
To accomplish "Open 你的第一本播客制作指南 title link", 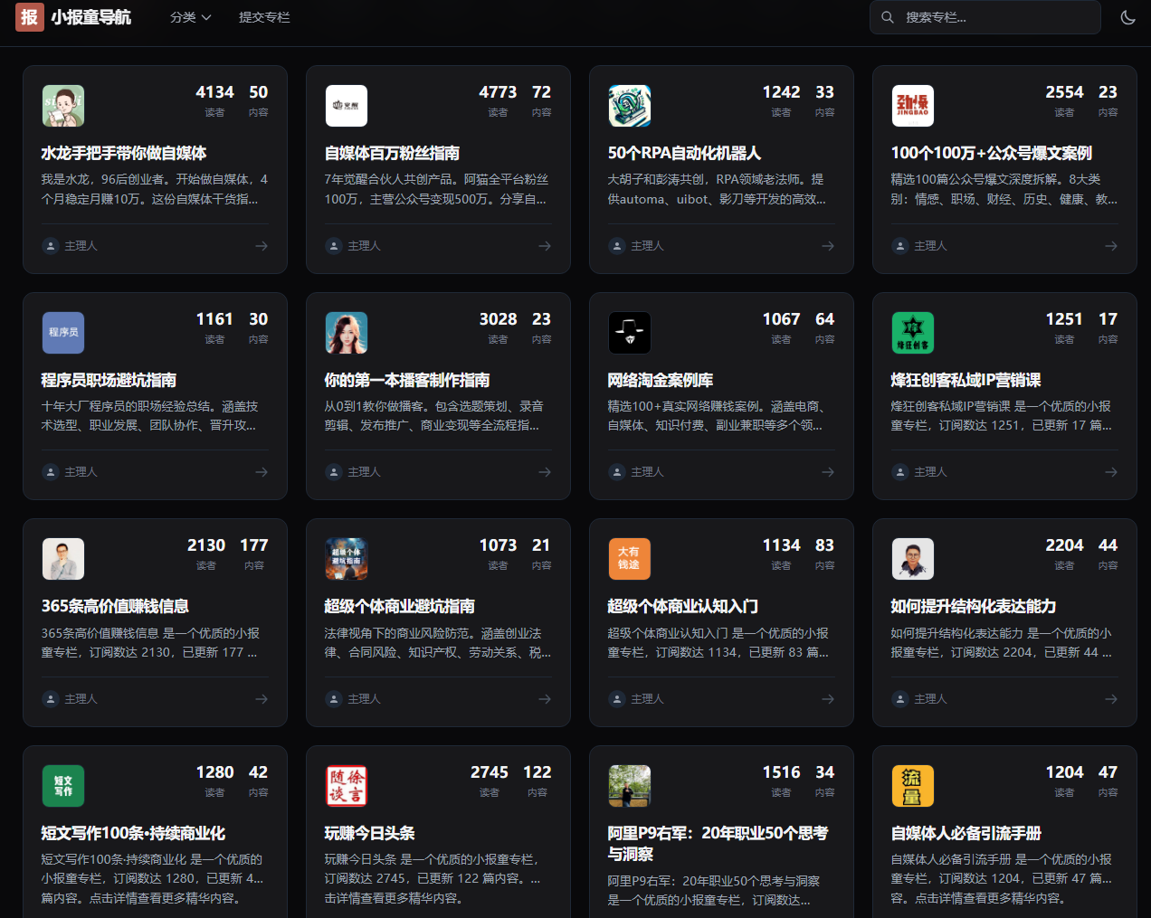I will pyautogui.click(x=407, y=380).
